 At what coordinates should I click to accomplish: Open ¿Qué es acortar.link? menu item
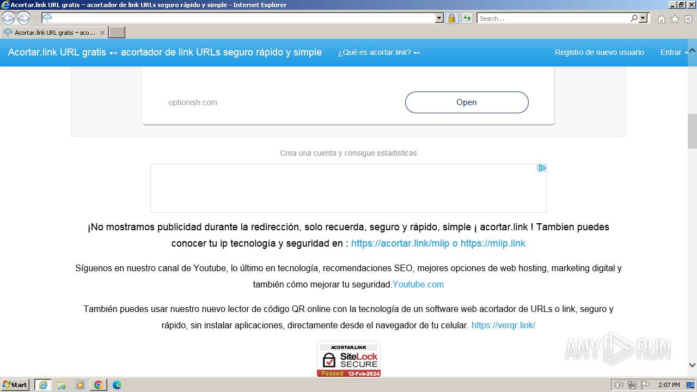(379, 52)
